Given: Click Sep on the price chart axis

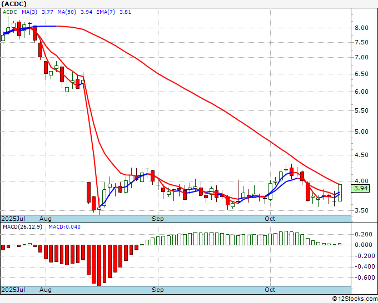Looking at the screenshot, I should click(x=158, y=219).
